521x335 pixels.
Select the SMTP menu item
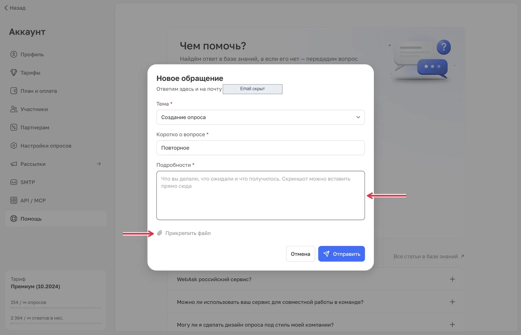56,182
